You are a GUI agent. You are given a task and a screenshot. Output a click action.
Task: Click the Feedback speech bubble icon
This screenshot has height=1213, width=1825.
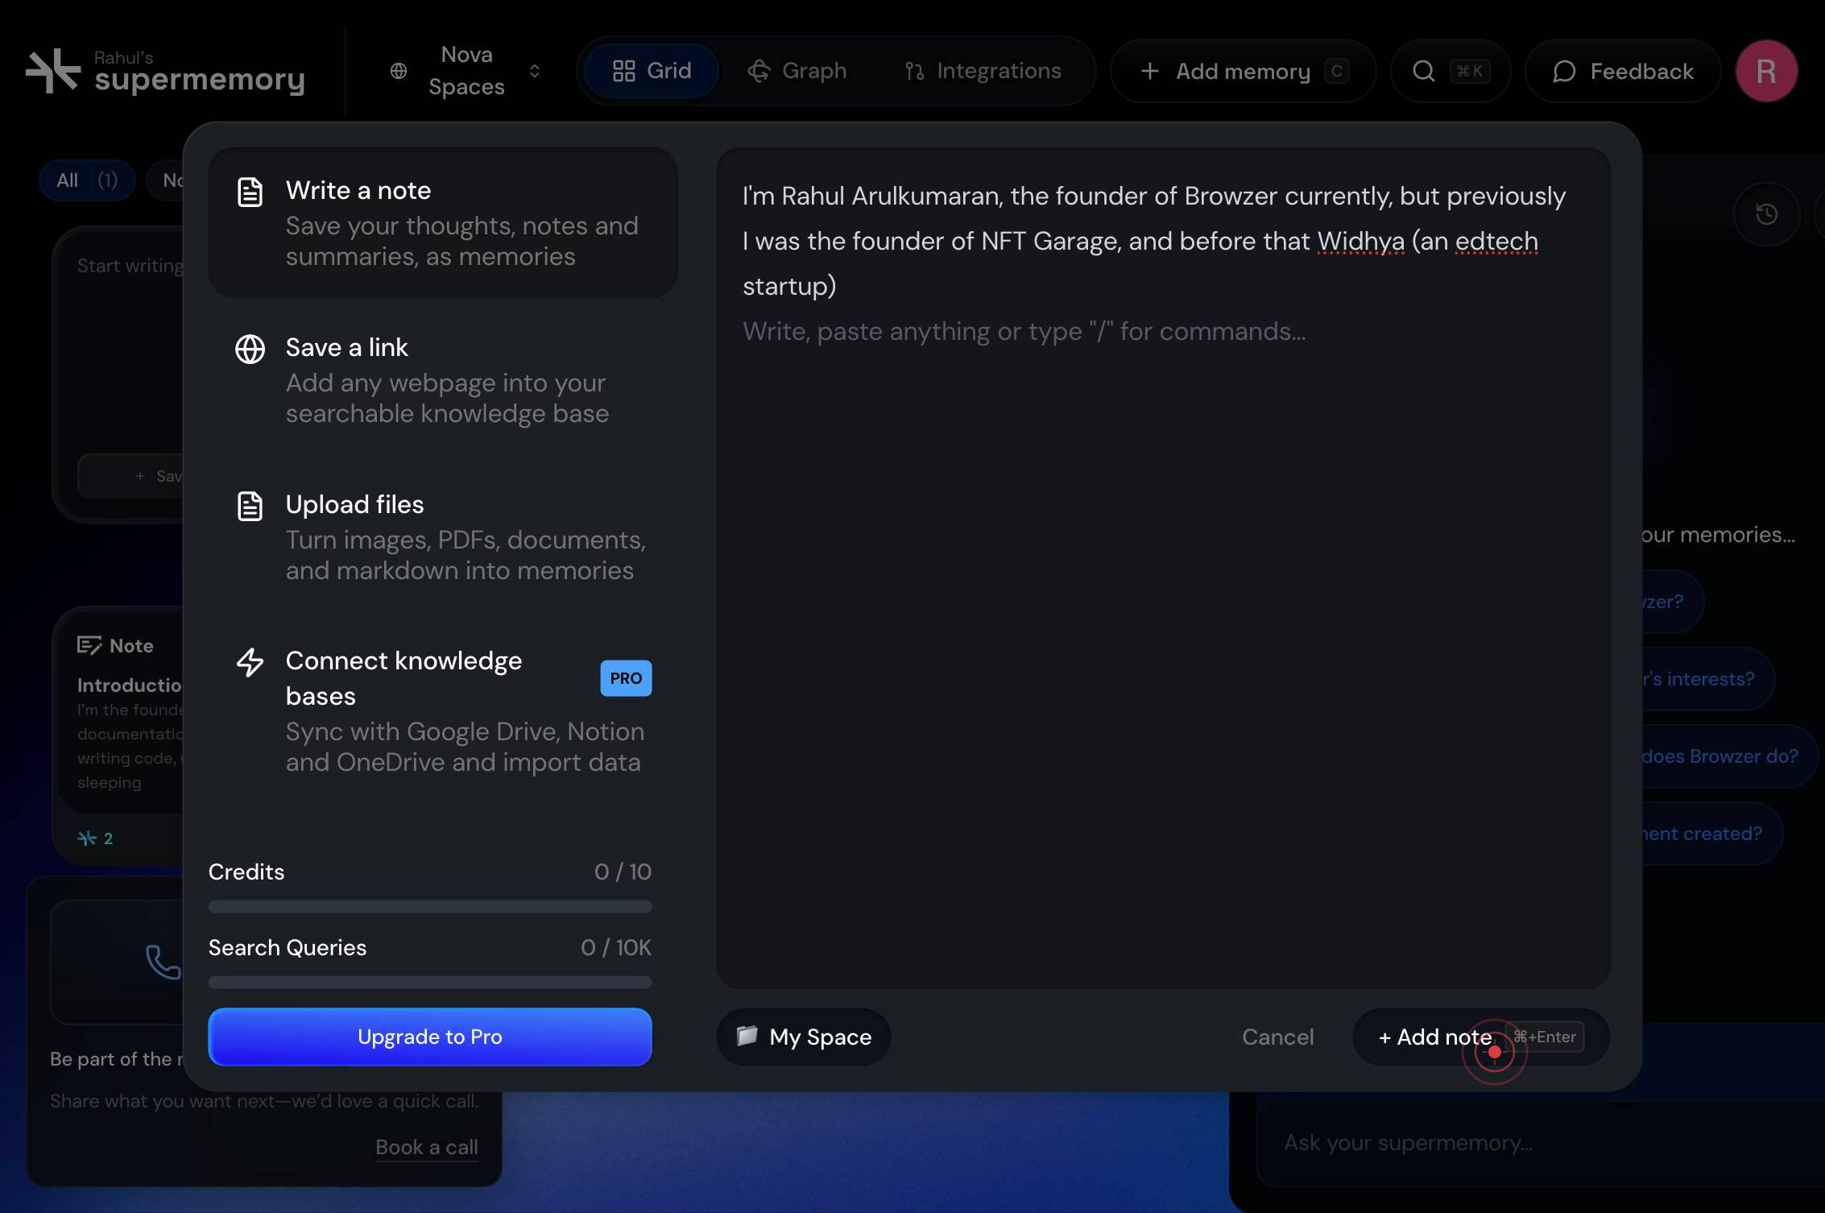pyautogui.click(x=1564, y=71)
